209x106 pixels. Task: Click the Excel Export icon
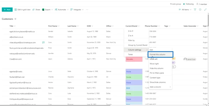tap(43, 10)
